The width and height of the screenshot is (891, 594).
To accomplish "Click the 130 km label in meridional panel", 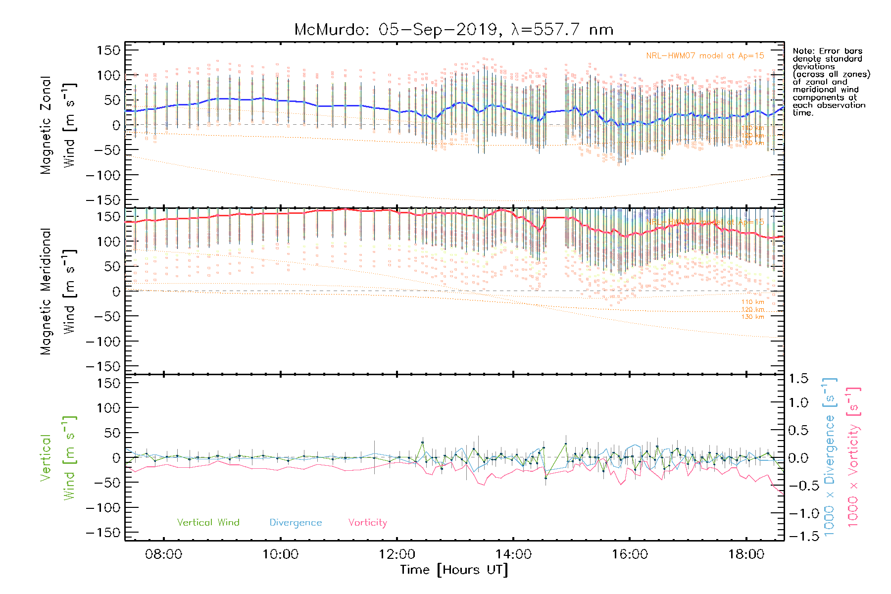I will pos(752,317).
